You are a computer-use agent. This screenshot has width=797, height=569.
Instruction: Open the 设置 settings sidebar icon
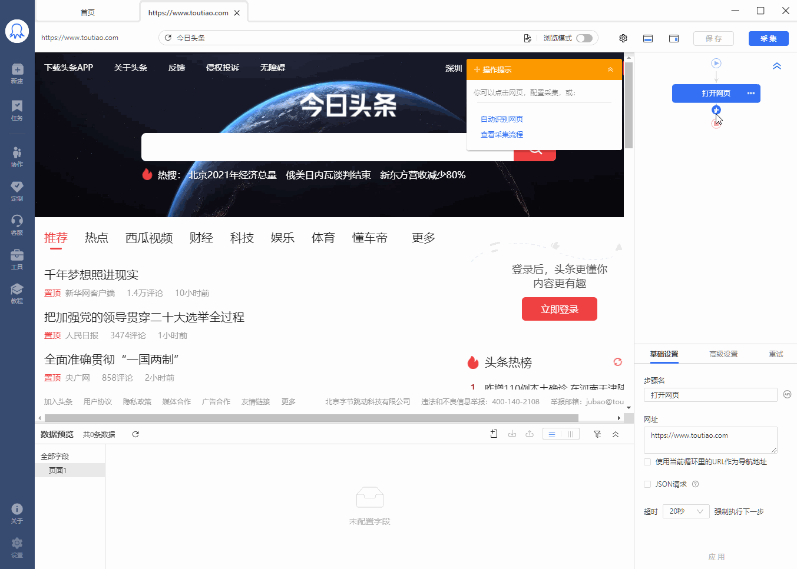(x=17, y=547)
